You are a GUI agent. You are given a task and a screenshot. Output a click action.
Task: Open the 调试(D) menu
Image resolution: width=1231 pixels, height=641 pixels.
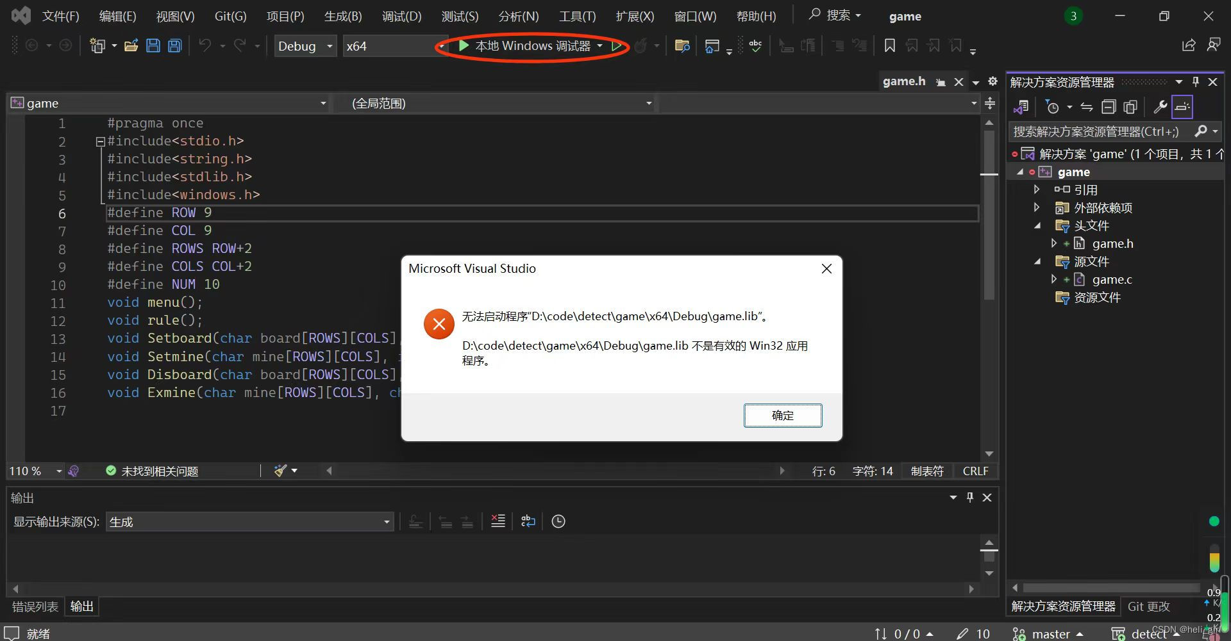[401, 16]
